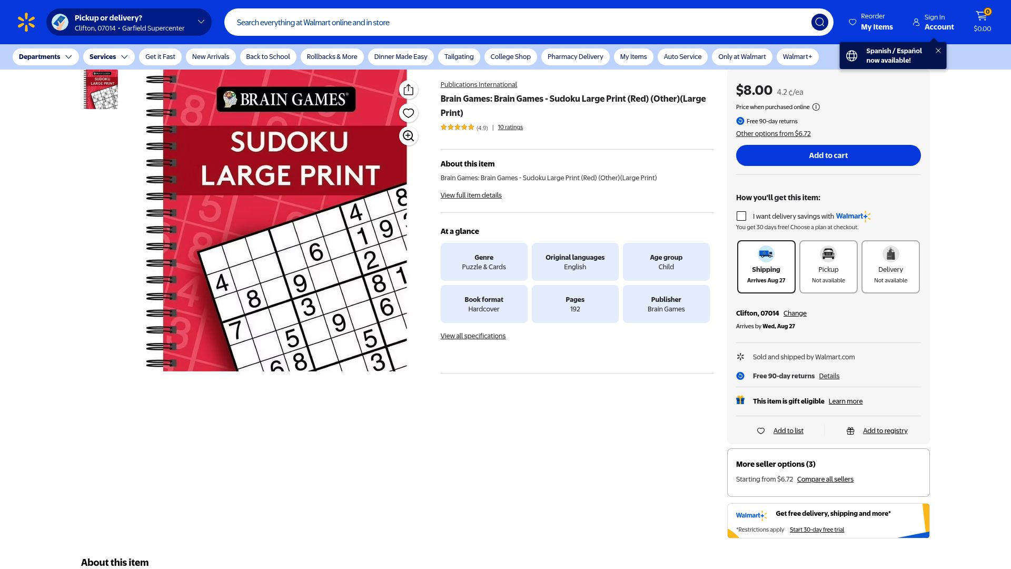Screen dimensions: 1011x569
Task: Open Get it Fast
Action: point(160,57)
